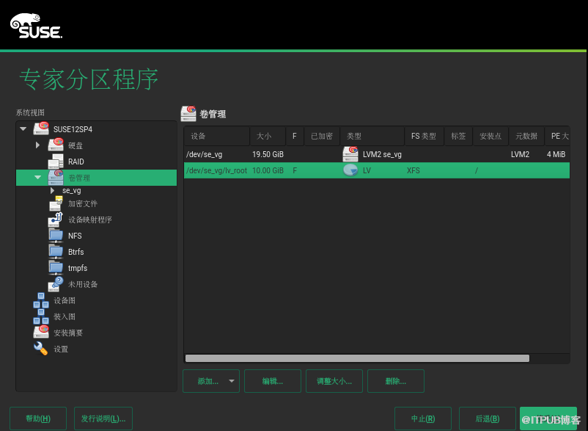
Task: Open 发行说明(L)... release notes
Action: click(103, 419)
